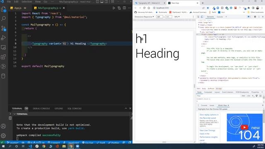Select the SQL CONSOLE panel tab
This screenshot has width=265, height=149.
pyautogui.click(x=75, y=108)
